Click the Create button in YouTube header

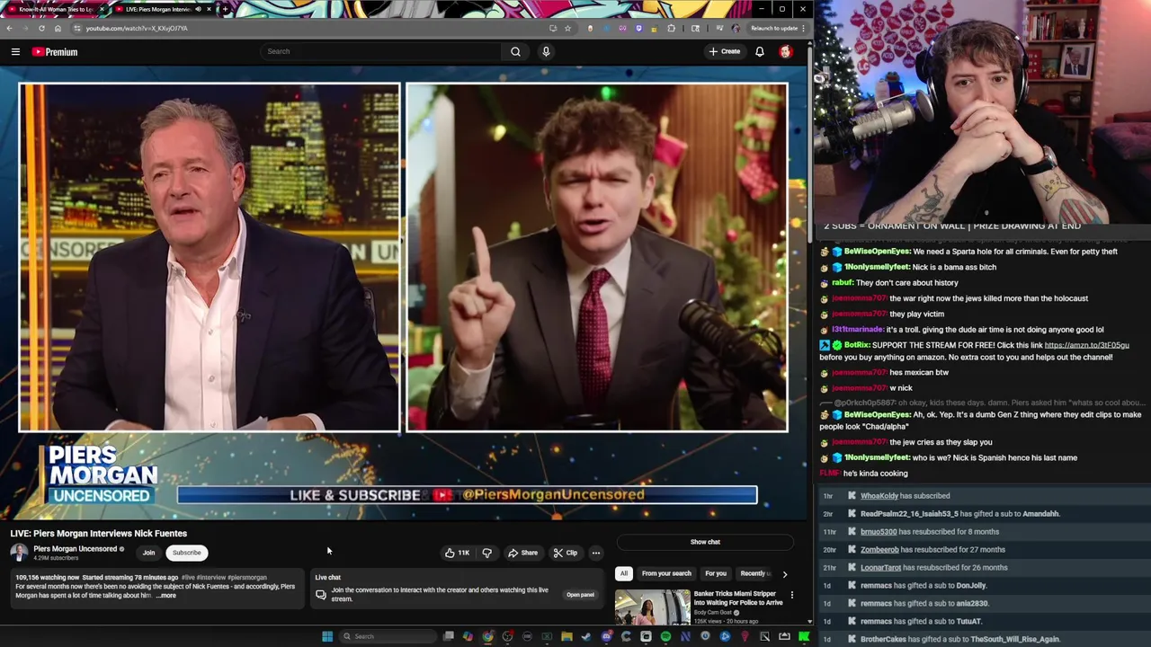pyautogui.click(x=725, y=51)
